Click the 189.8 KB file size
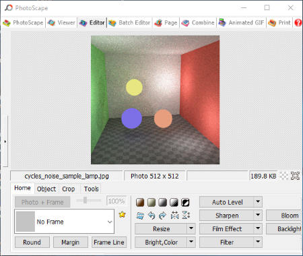 pyautogui.click(x=263, y=176)
